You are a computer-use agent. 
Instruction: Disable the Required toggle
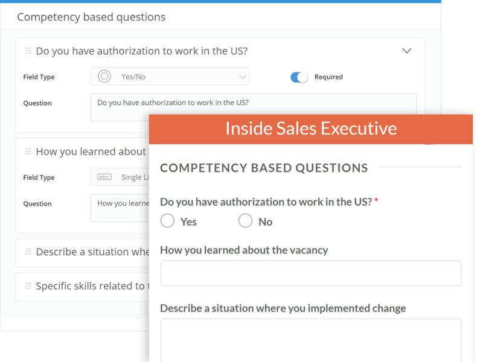click(299, 77)
